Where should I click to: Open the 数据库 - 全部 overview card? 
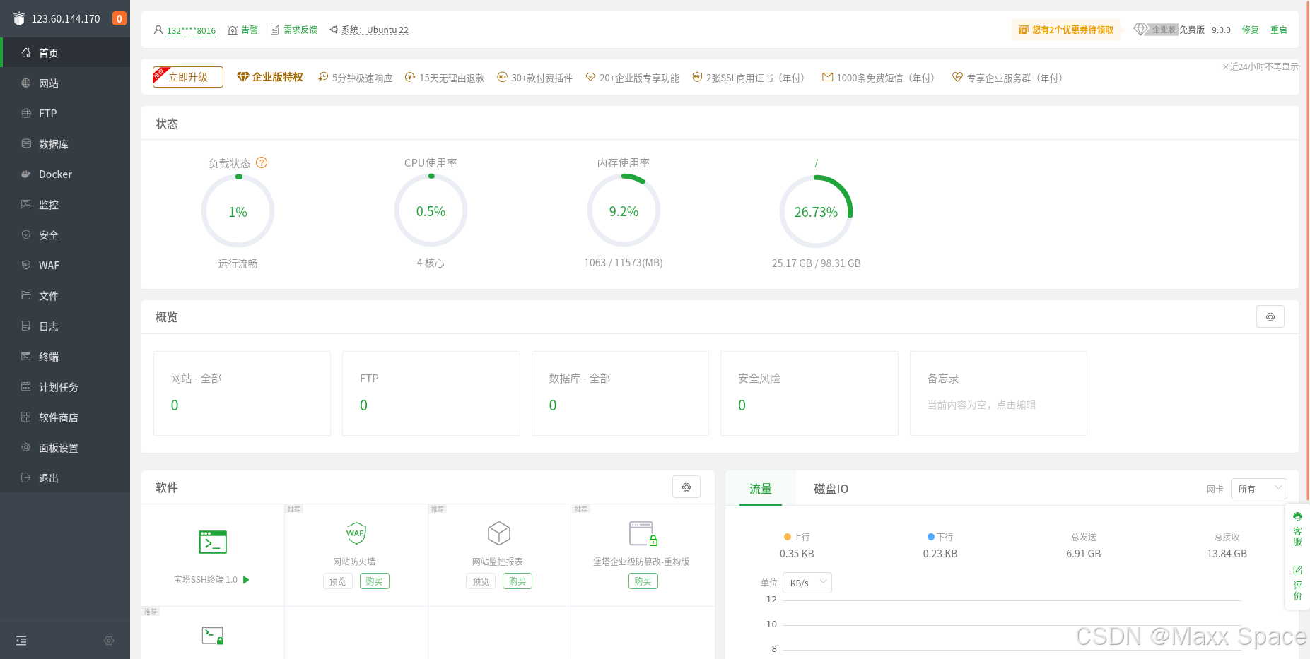620,393
